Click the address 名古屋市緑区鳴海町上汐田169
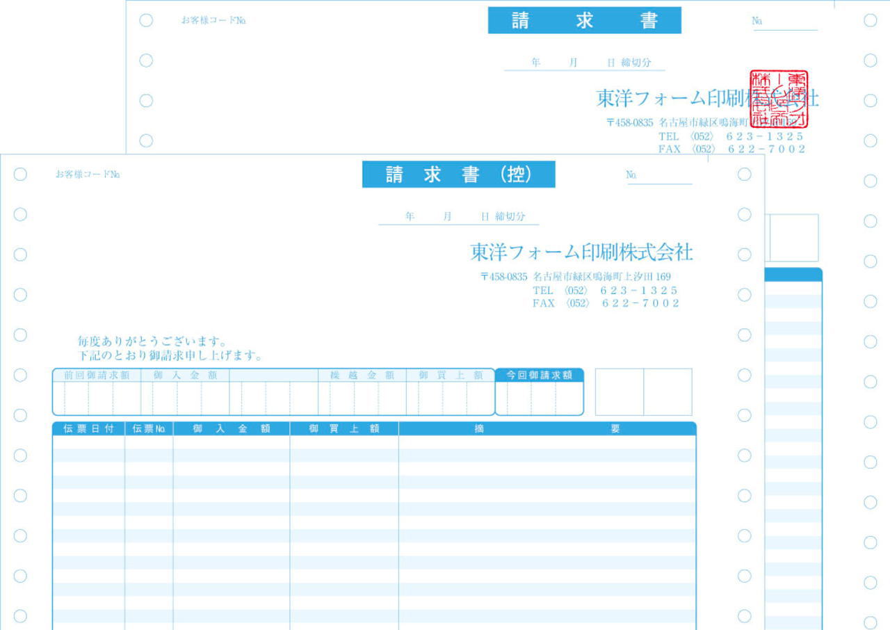This screenshot has height=630, width=890. (x=602, y=277)
